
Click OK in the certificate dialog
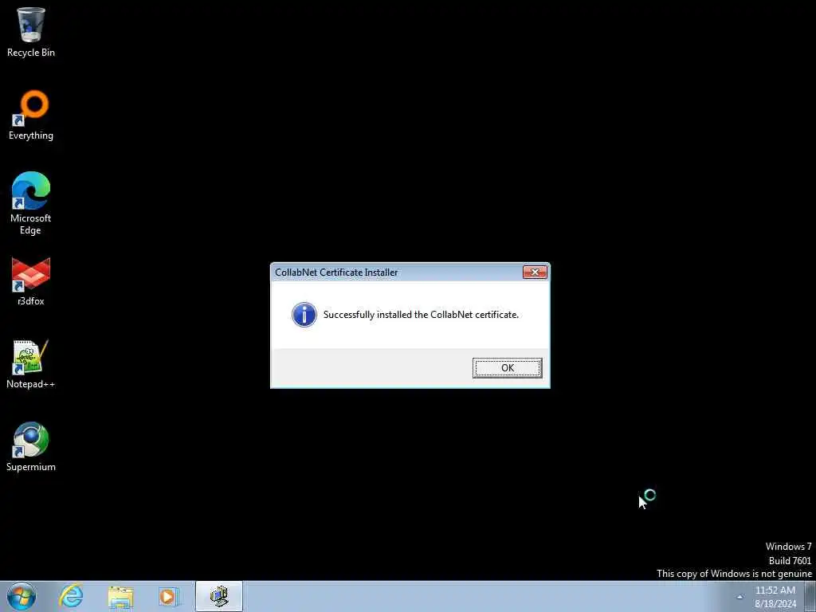[x=507, y=368]
